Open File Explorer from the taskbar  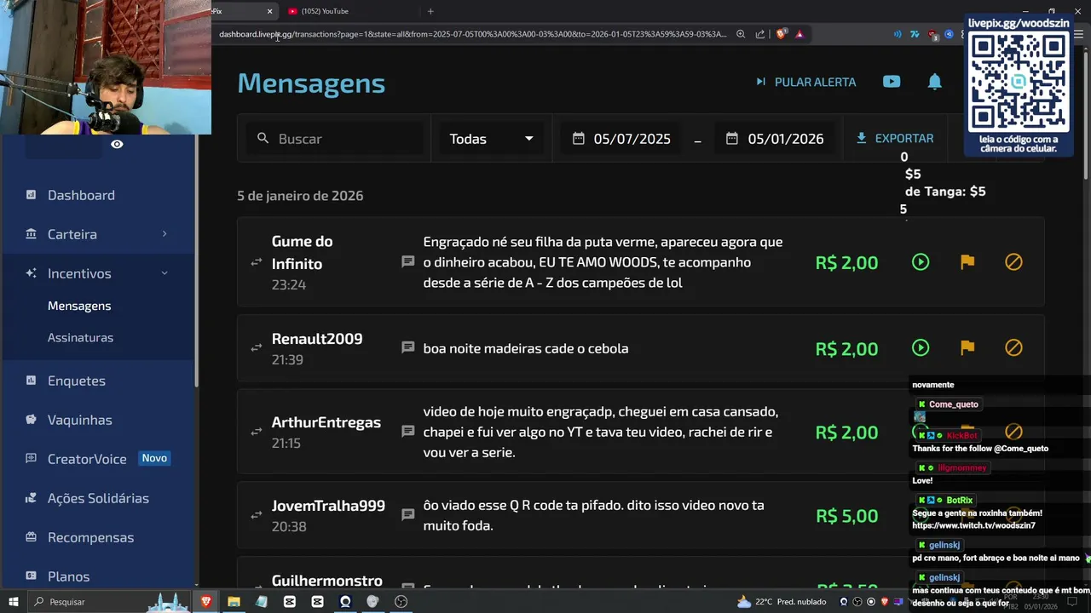click(x=234, y=601)
